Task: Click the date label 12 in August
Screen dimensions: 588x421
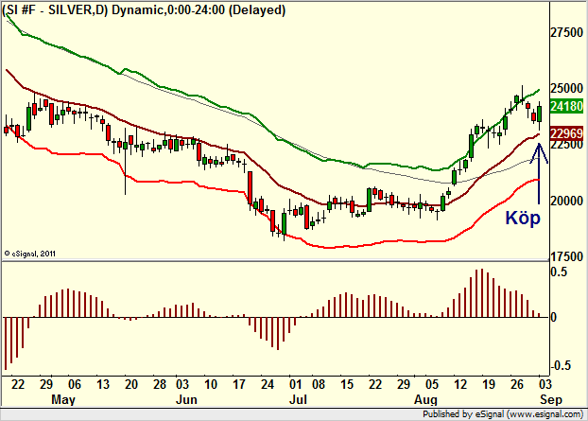Action: click(x=460, y=384)
